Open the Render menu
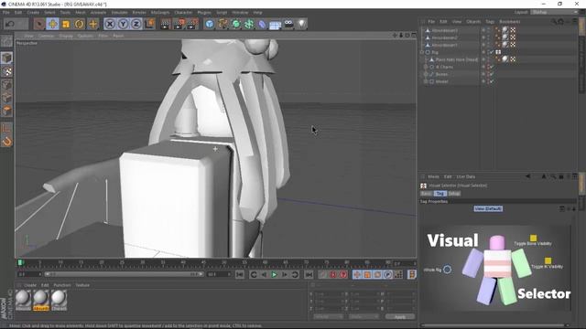The image size is (586, 329). [139, 12]
